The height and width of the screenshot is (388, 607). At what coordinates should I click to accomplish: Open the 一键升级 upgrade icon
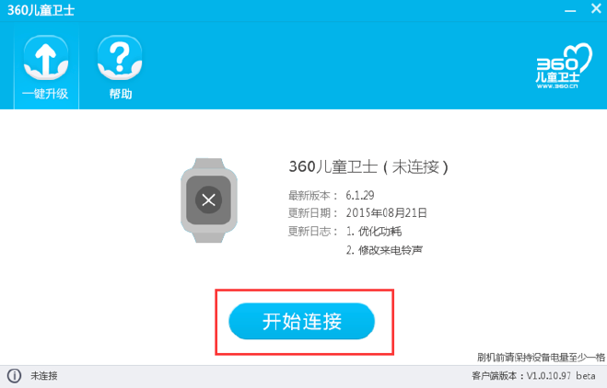click(x=46, y=57)
